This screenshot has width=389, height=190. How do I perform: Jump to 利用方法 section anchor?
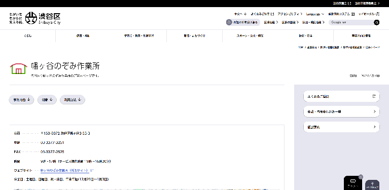click(73, 100)
